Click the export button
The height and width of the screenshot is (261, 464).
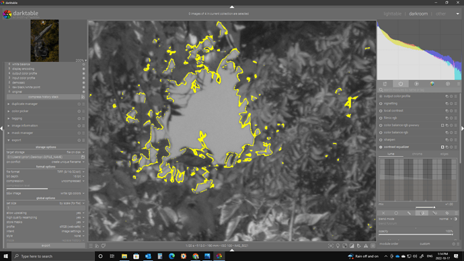[46, 246]
